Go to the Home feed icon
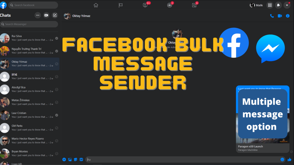The height and width of the screenshot is (165, 294). (96, 5)
